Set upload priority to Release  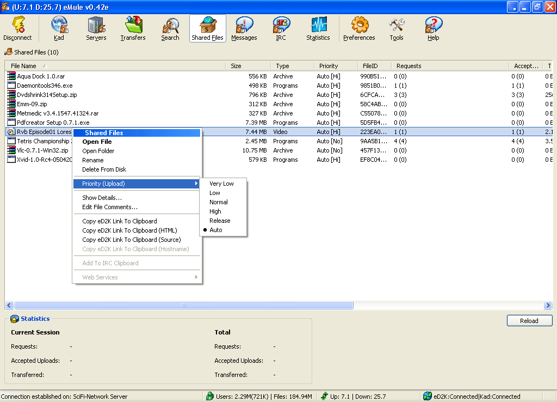coord(223,221)
